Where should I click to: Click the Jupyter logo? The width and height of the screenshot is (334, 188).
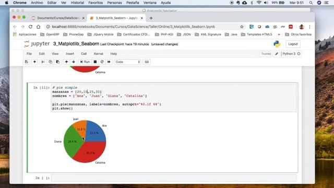click(37, 44)
